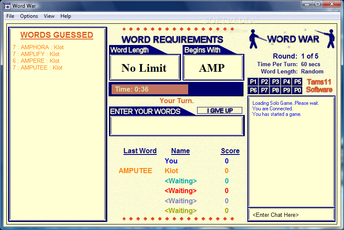Select the P7 player button
The width and height of the screenshot is (344, 230).
pos(264,90)
